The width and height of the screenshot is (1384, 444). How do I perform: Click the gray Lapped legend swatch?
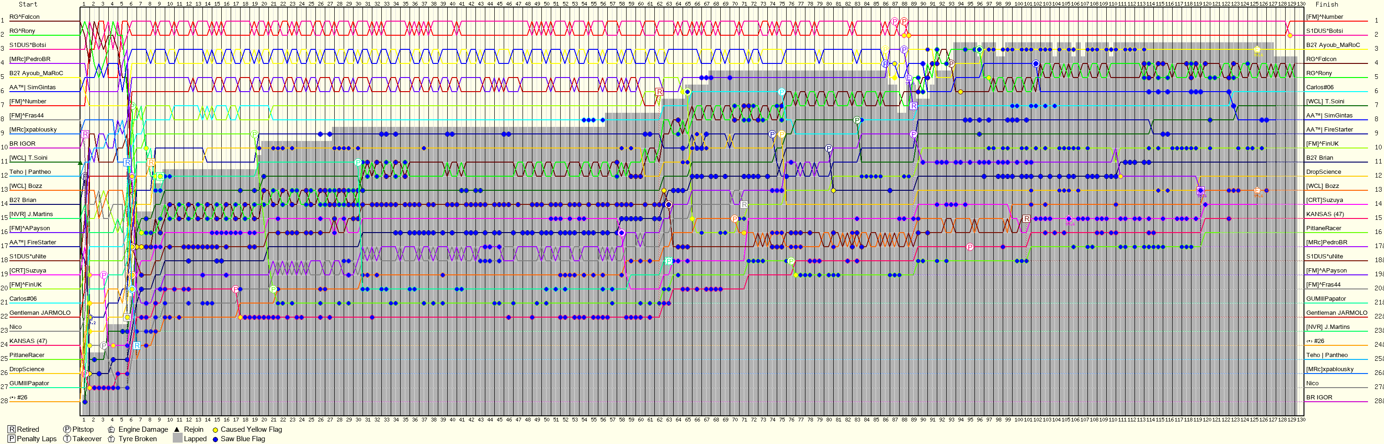click(x=177, y=439)
